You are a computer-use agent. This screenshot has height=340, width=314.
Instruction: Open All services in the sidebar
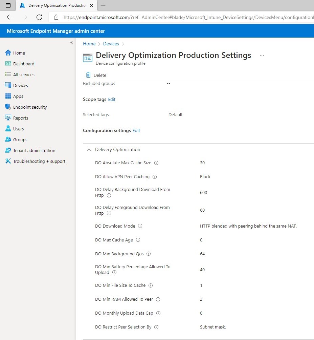pos(24,75)
